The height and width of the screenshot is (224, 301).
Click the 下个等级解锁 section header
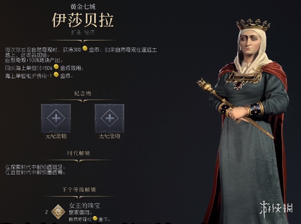tap(79, 189)
